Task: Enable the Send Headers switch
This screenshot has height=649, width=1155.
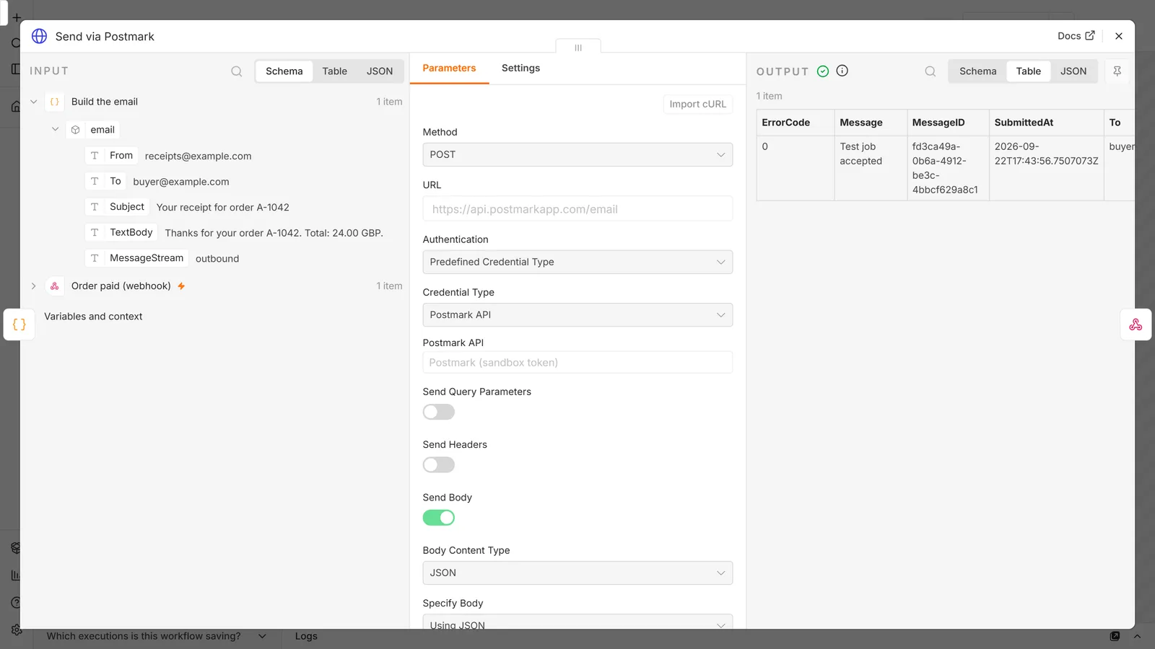Action: 439,465
